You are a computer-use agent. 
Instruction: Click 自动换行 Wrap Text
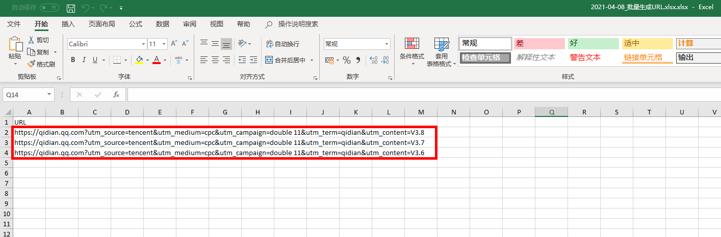pos(283,44)
